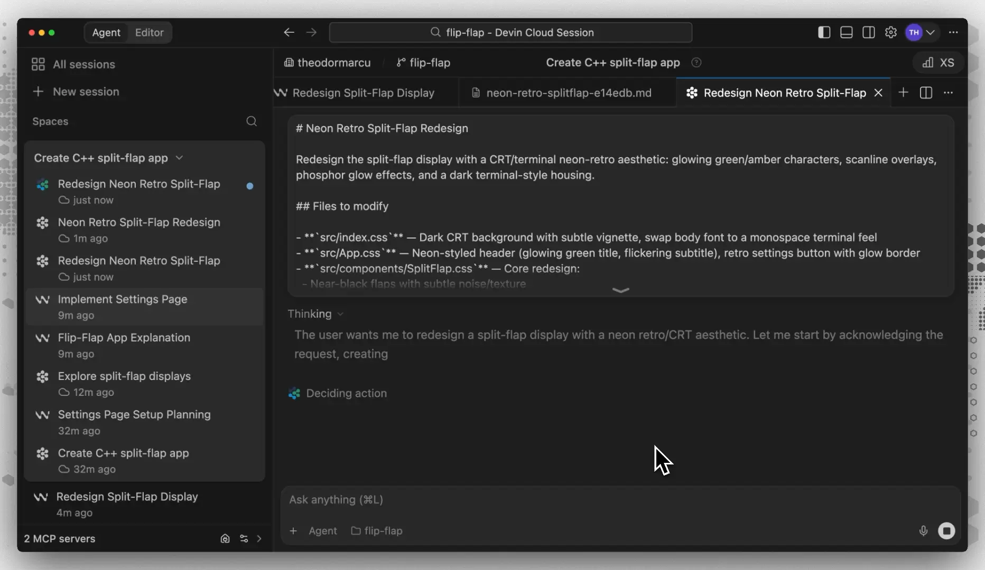985x570 pixels.
Task: Go back with the left arrow
Action: pos(289,32)
